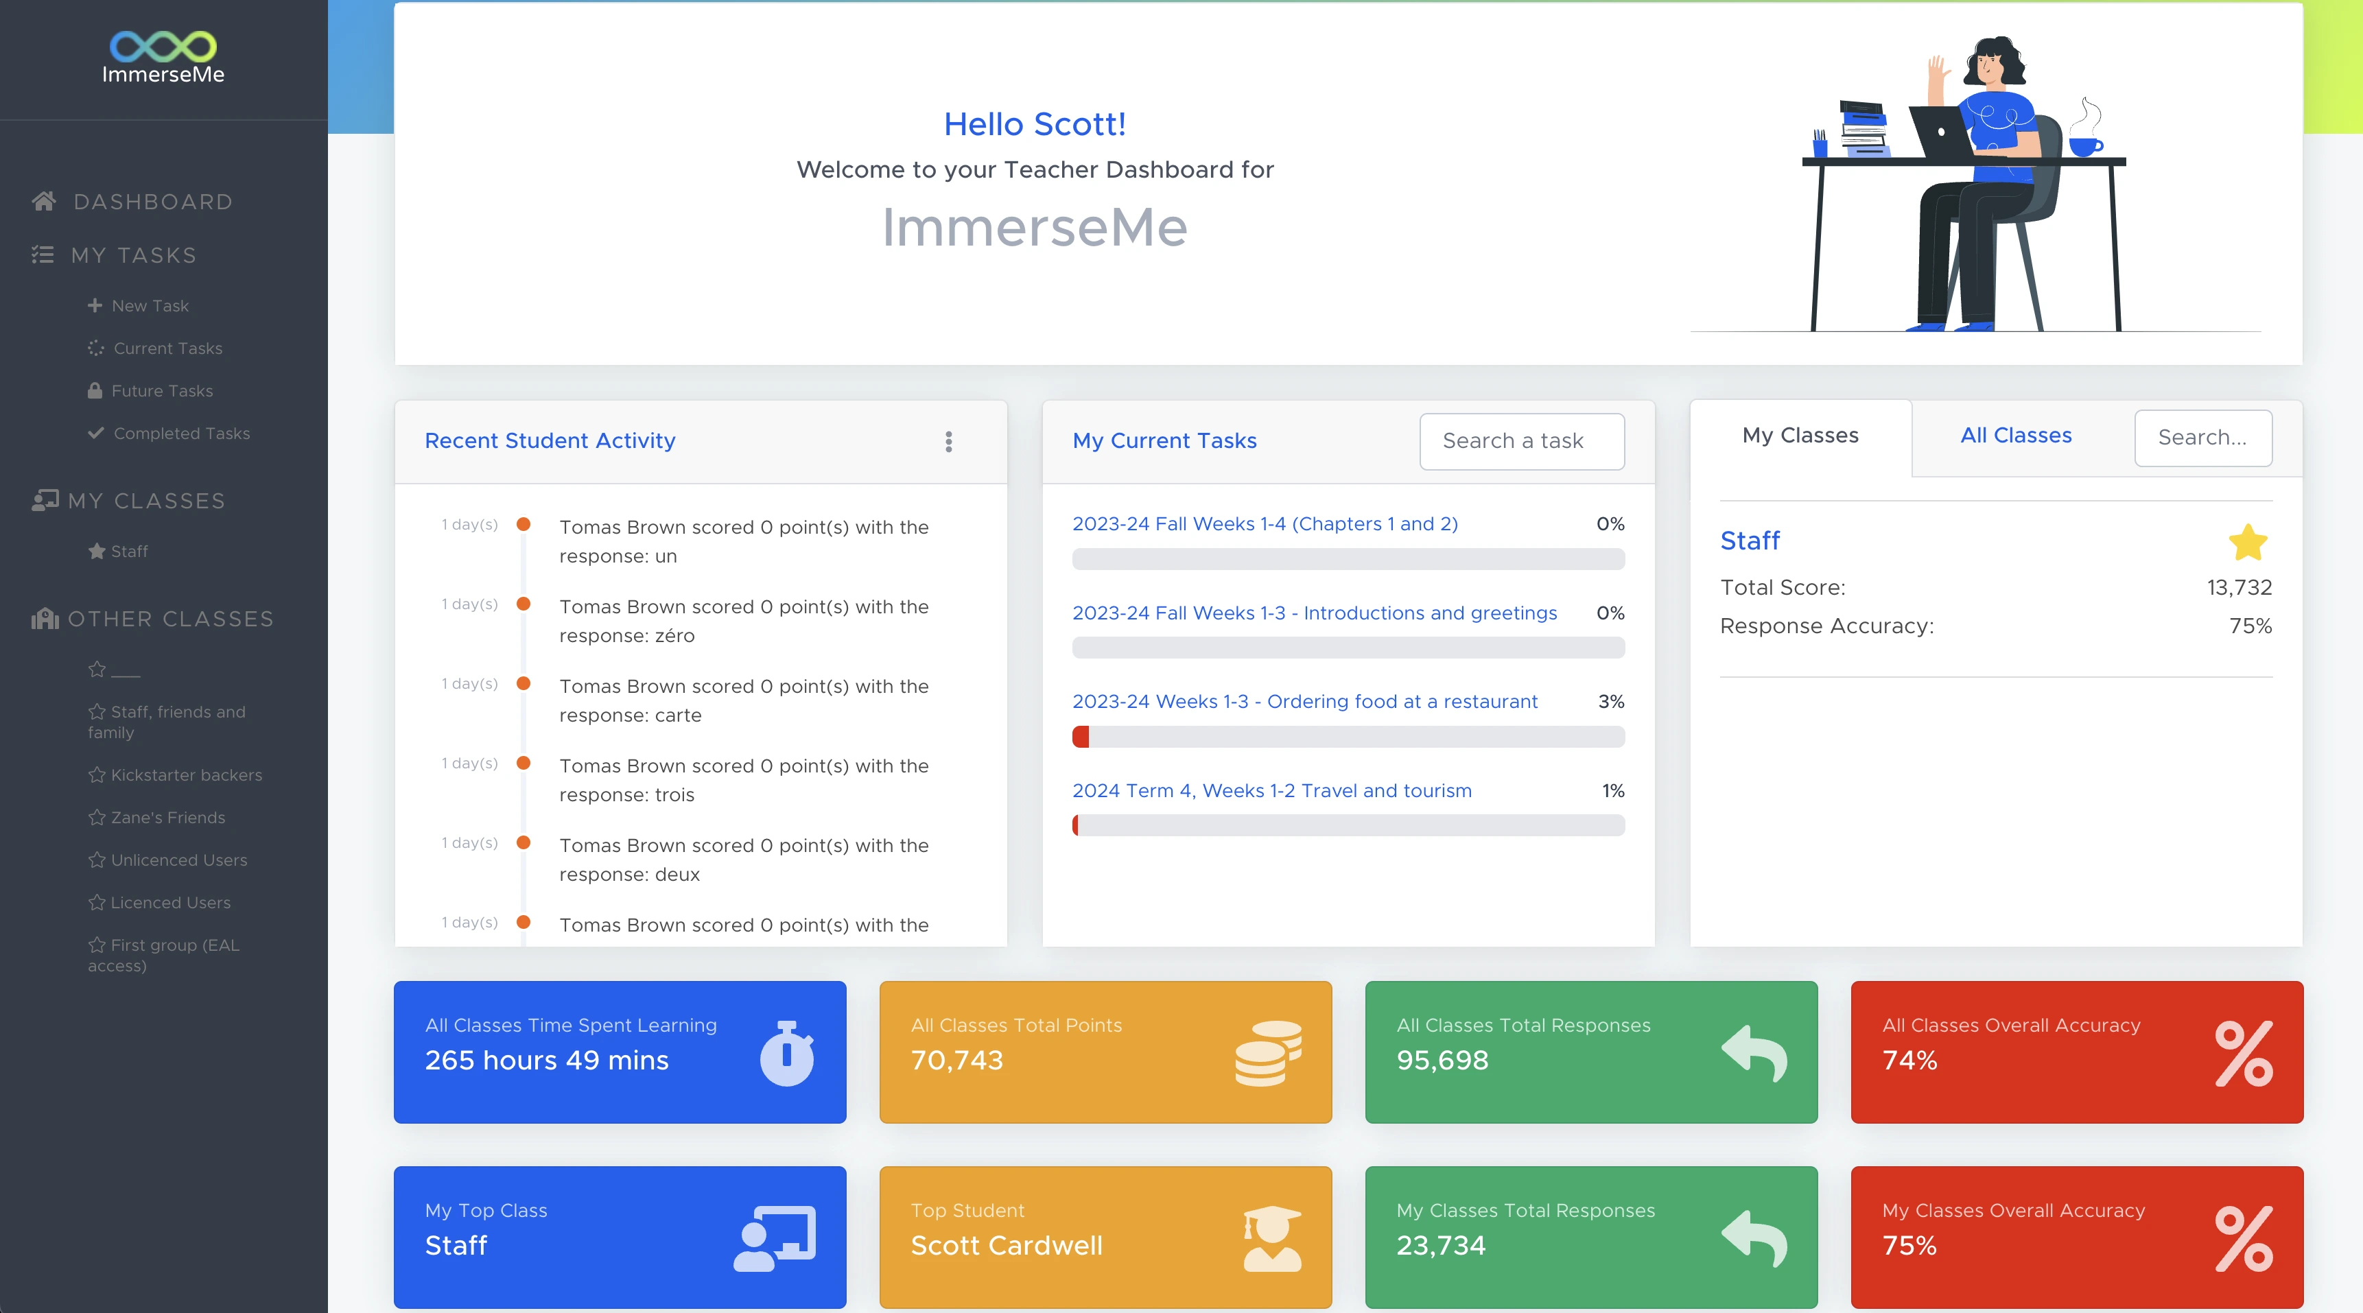Image resolution: width=2363 pixels, height=1313 pixels.
Task: Click the My Classes teacher icon
Action: (x=45, y=499)
